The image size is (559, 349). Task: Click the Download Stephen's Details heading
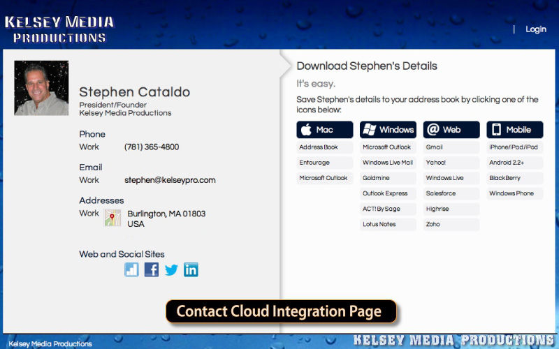(367, 66)
